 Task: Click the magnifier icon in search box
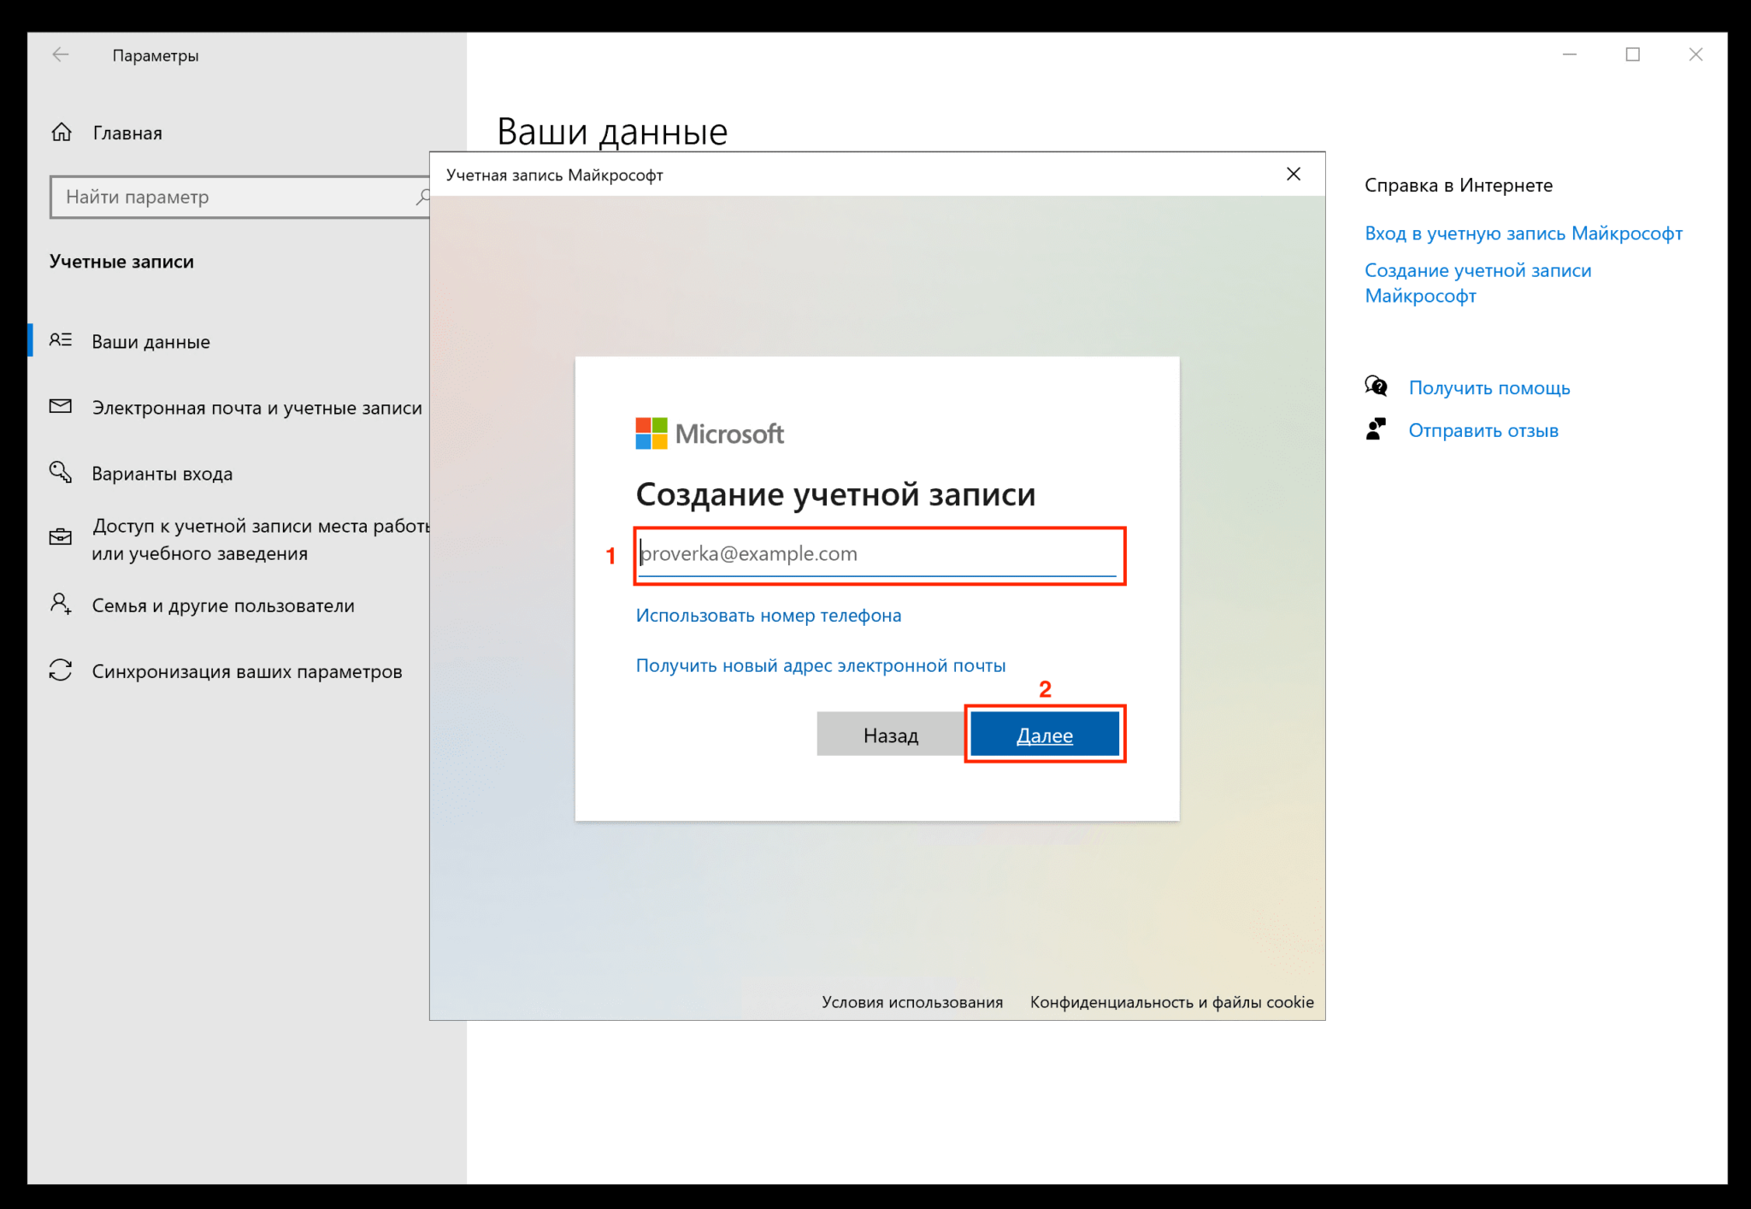(422, 197)
